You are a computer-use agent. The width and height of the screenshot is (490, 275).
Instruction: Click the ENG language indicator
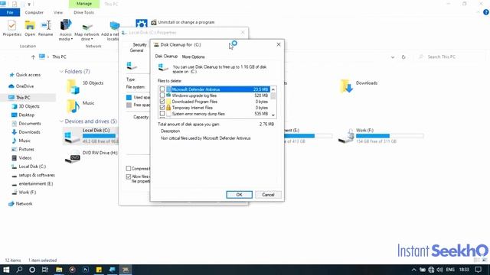[450, 270]
